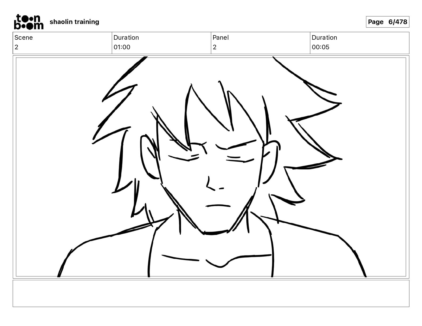Image resolution: width=422 pixels, height=326 pixels.
Task: Click the scene number 2 value
Action: (x=17, y=47)
